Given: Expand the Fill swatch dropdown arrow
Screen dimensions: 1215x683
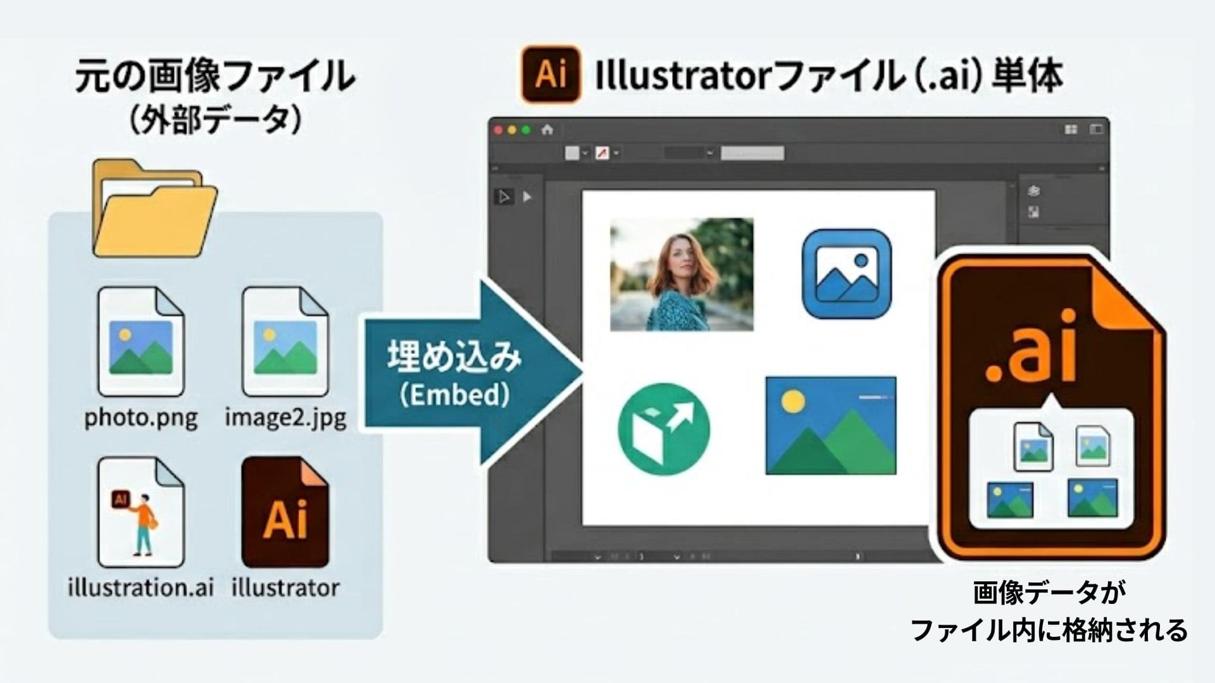Looking at the screenshot, I should coord(585,153).
